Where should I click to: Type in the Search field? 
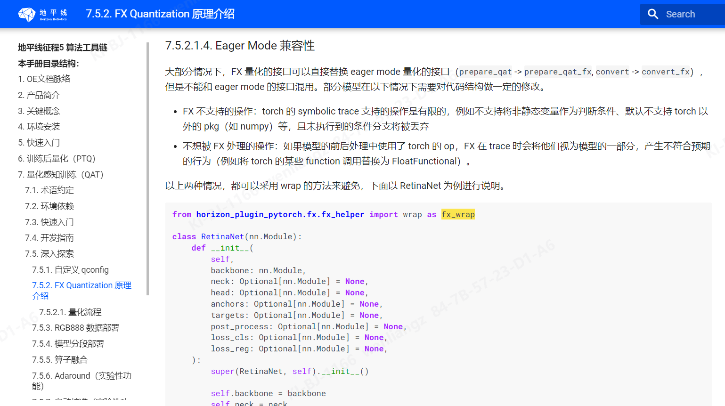692,14
